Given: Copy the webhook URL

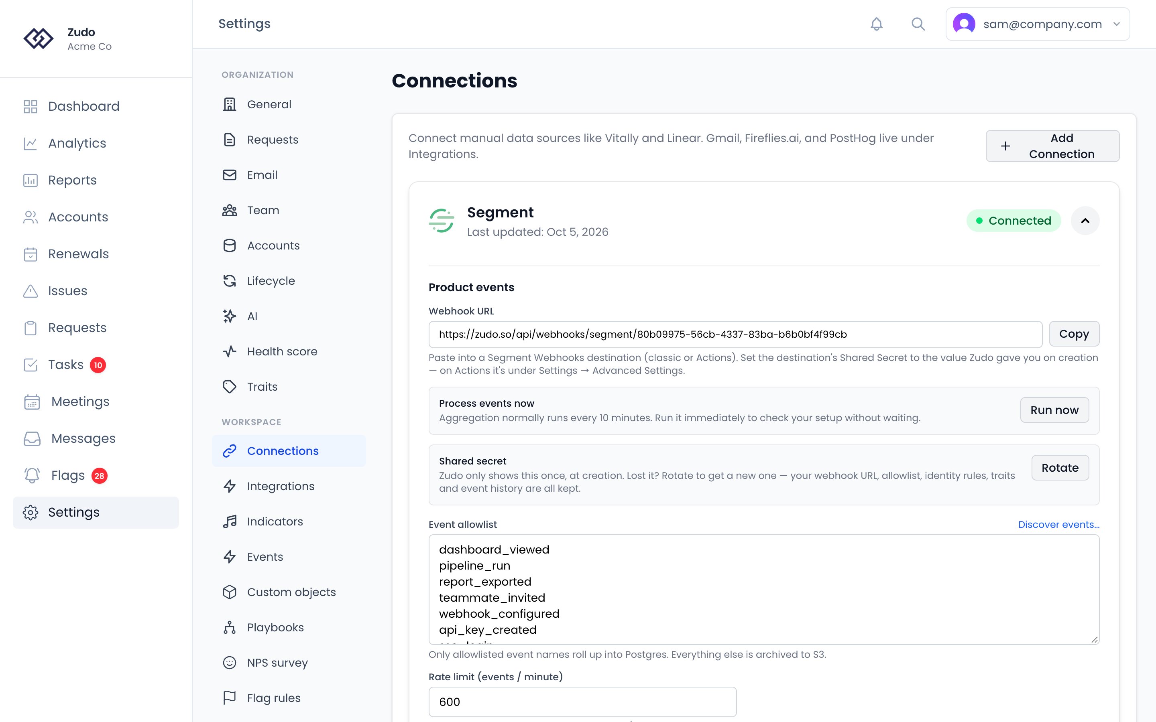Looking at the screenshot, I should pyautogui.click(x=1074, y=334).
